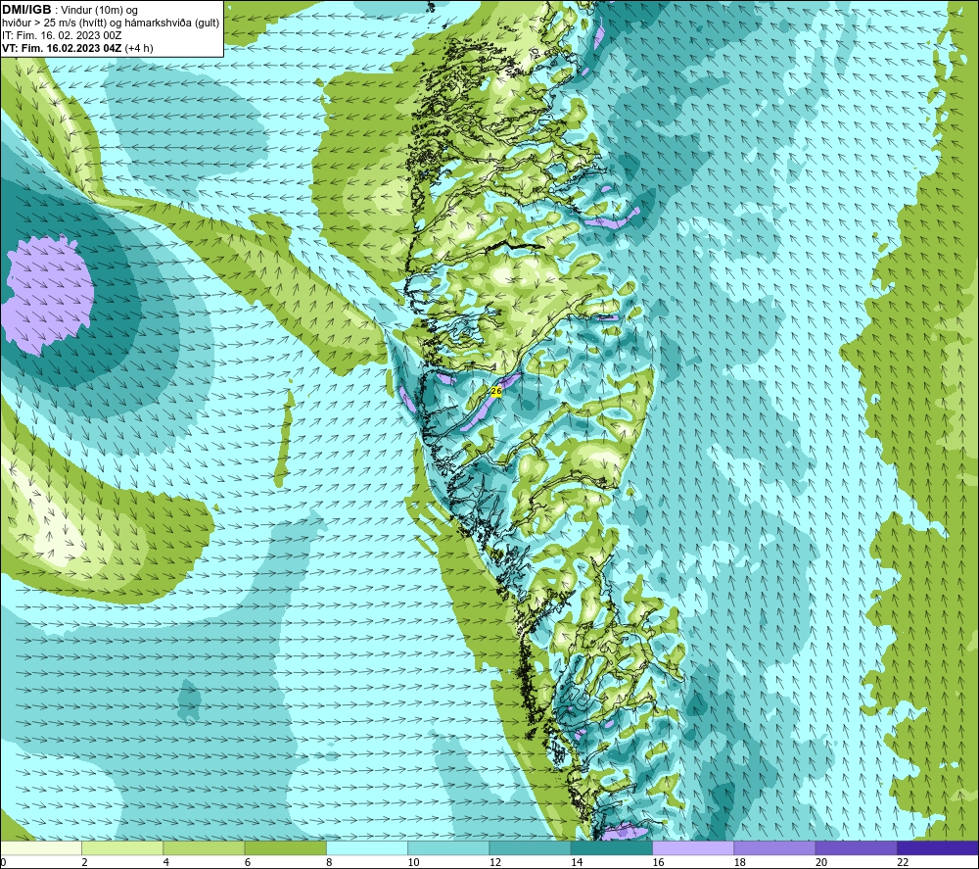Select the 14–16 m/s dark teal swatch
The image size is (979, 869).
tap(612, 848)
